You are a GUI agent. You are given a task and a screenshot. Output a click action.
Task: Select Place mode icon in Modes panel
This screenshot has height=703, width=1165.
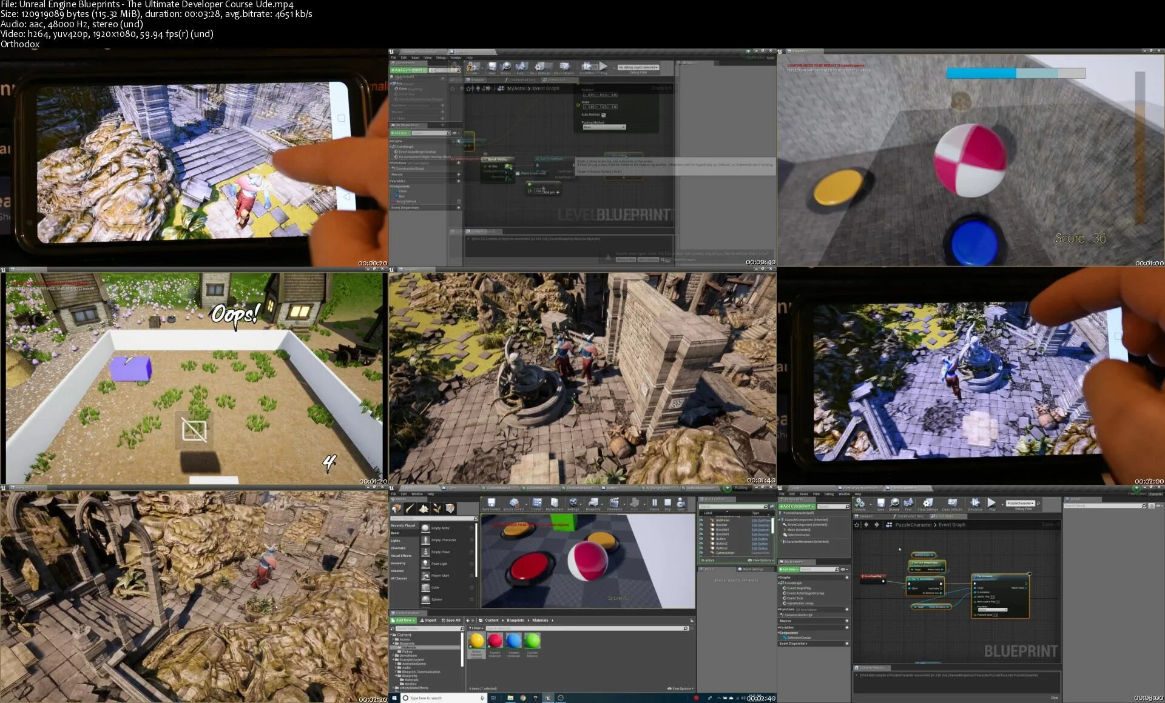point(397,508)
